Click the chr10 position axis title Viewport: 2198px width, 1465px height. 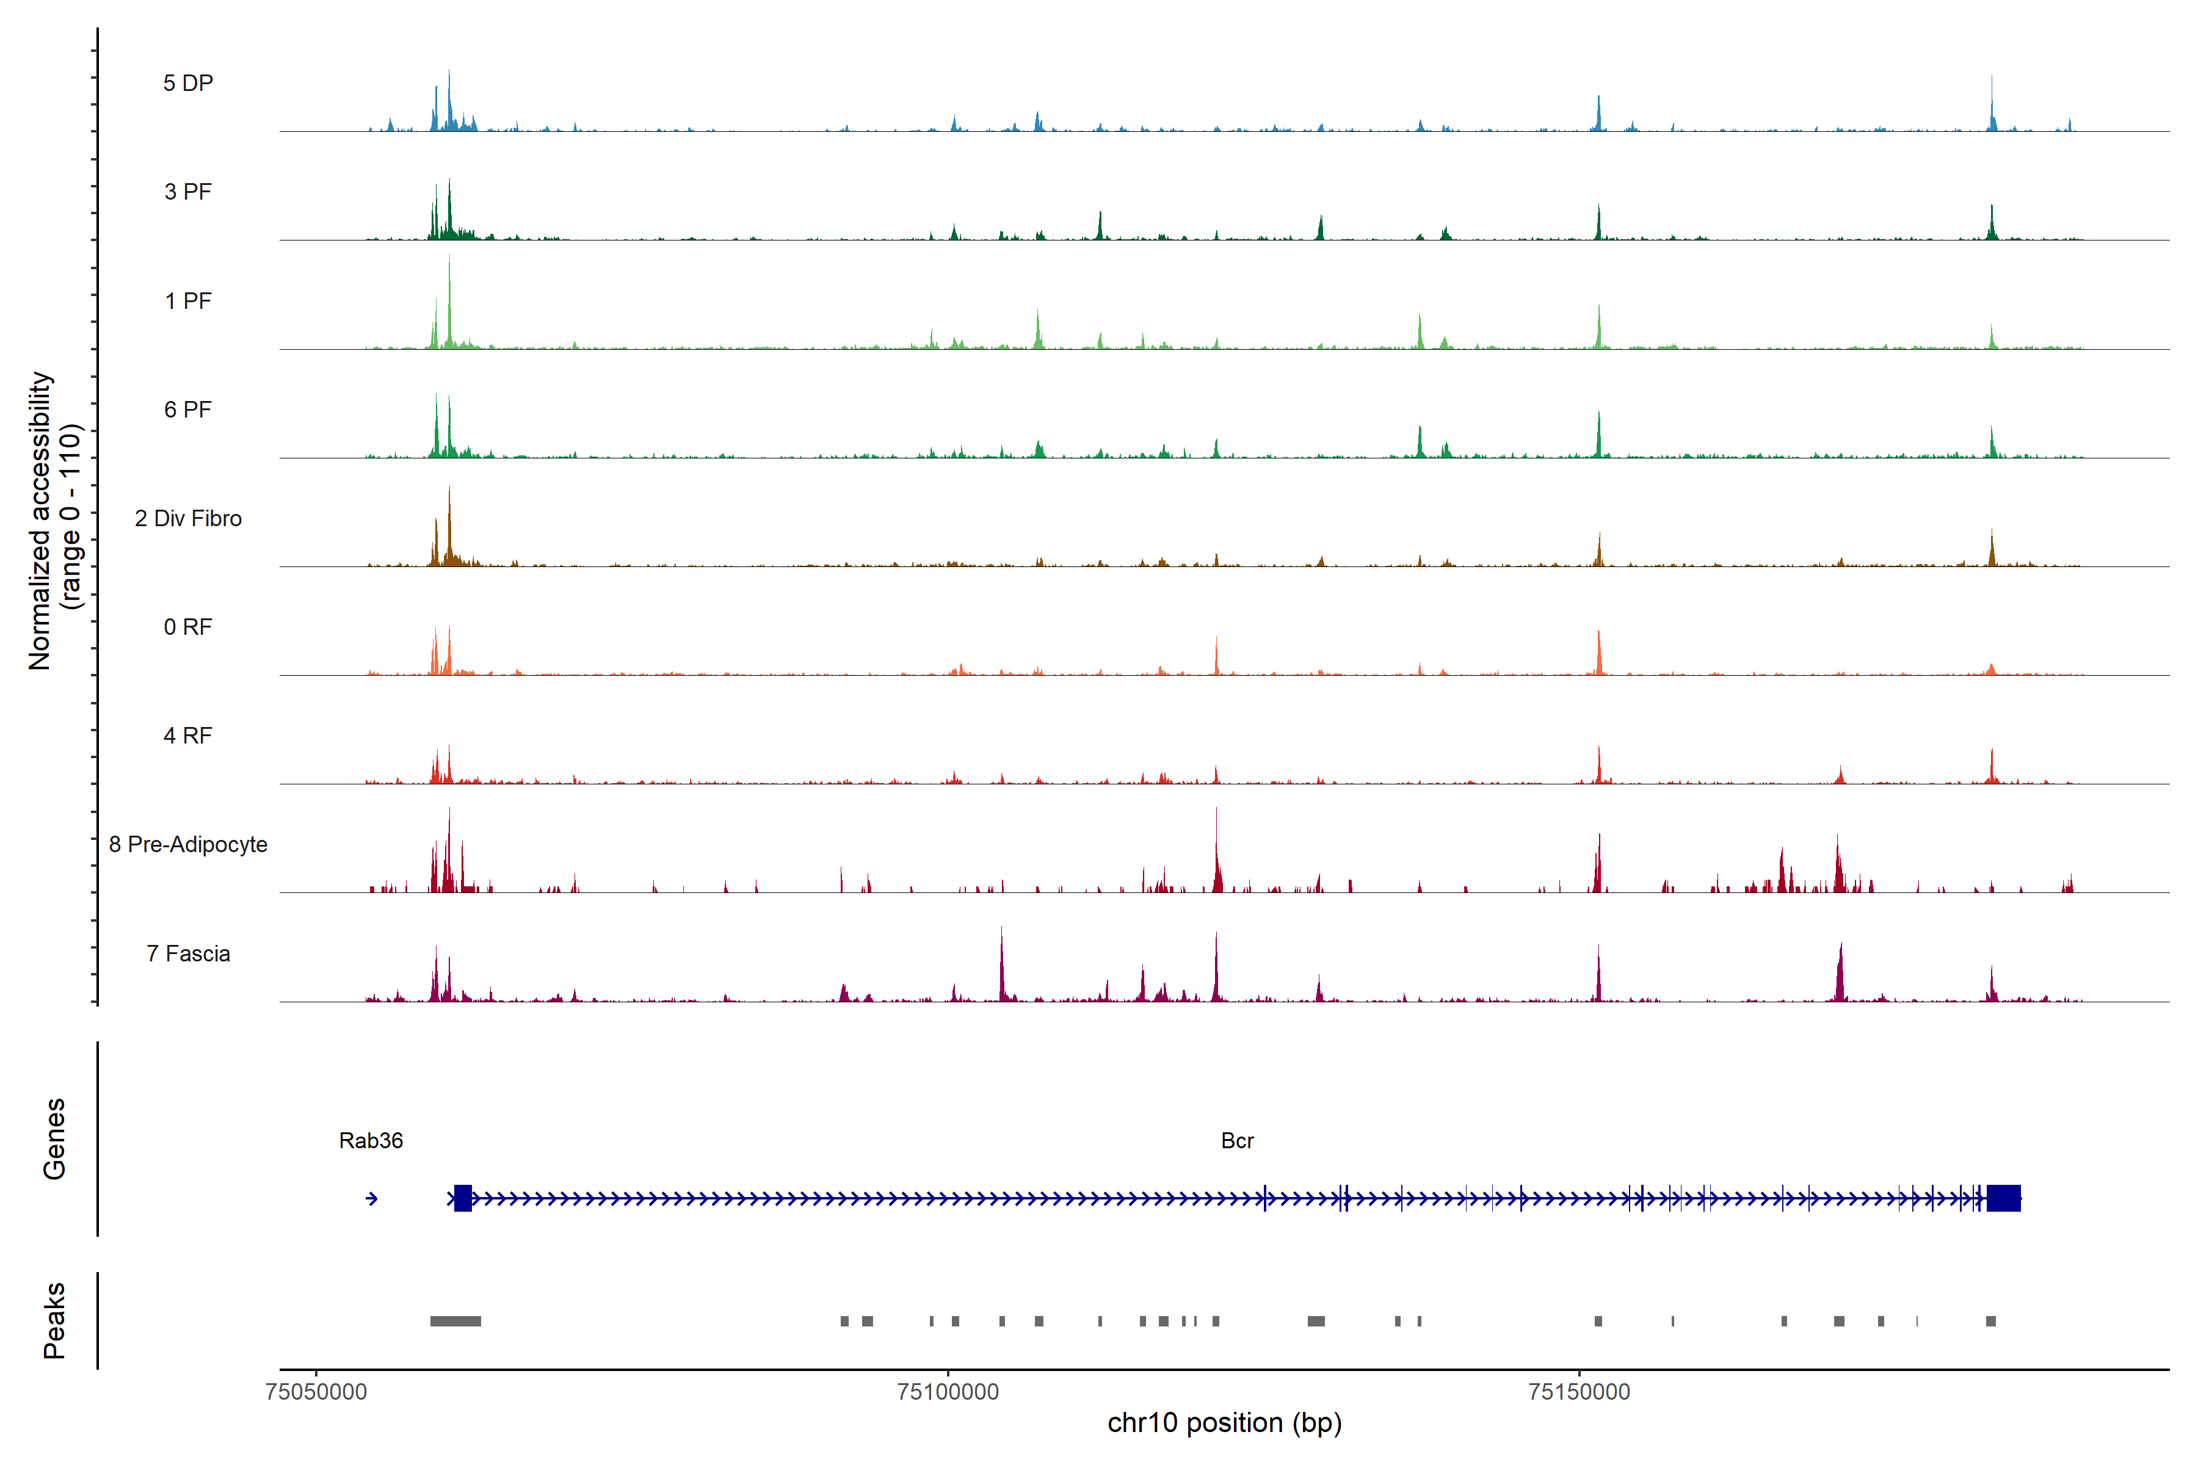pyautogui.click(x=1224, y=1423)
